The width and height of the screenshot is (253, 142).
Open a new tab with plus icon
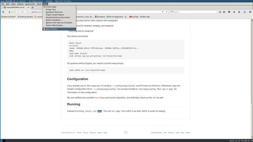32,7
